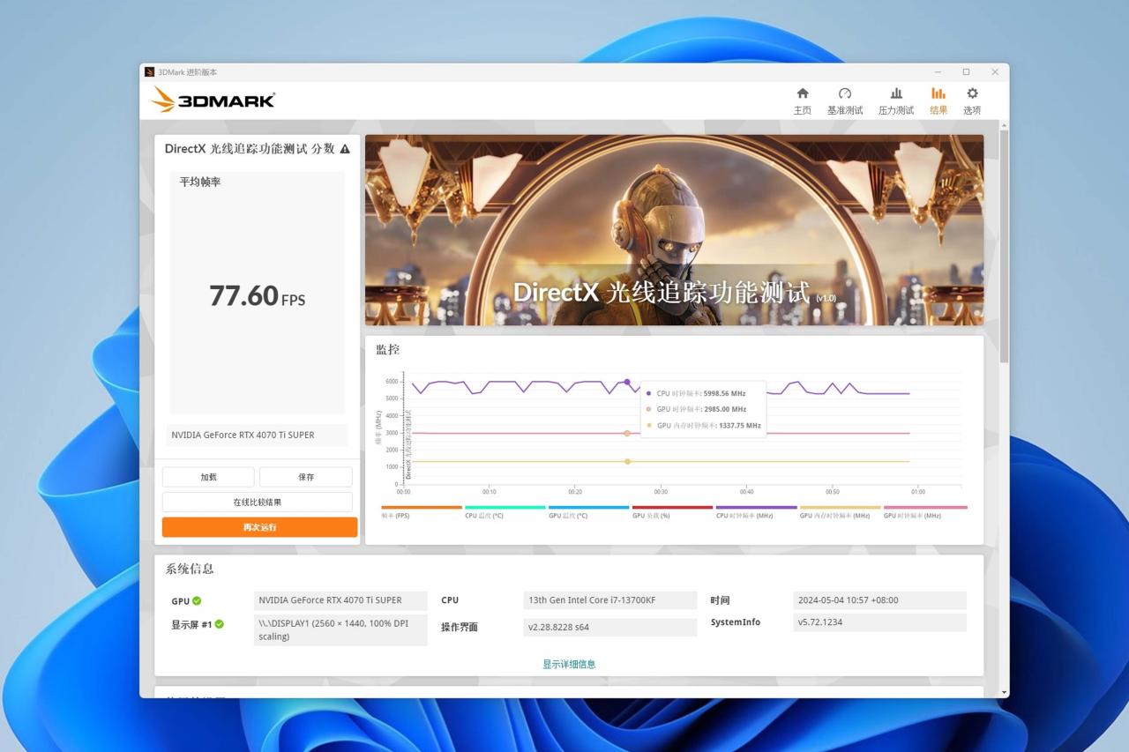
Task: Click the 2024-05-04 10:57 time value
Action: pyautogui.click(x=879, y=600)
